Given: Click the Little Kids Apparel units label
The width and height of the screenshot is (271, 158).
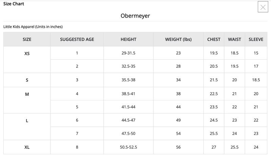Looking at the screenshot, I should click(33, 26).
